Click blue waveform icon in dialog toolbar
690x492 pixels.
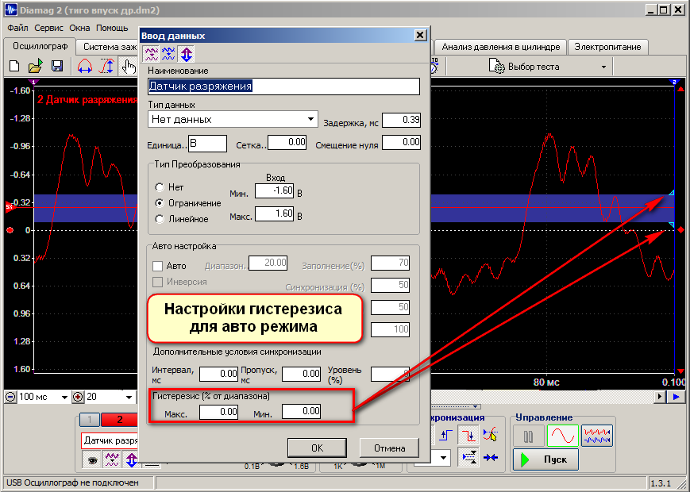coord(168,54)
